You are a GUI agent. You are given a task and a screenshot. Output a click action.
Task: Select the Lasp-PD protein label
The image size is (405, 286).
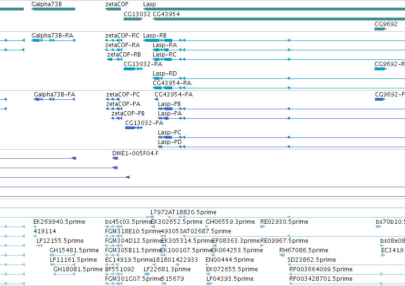[x=170, y=142]
